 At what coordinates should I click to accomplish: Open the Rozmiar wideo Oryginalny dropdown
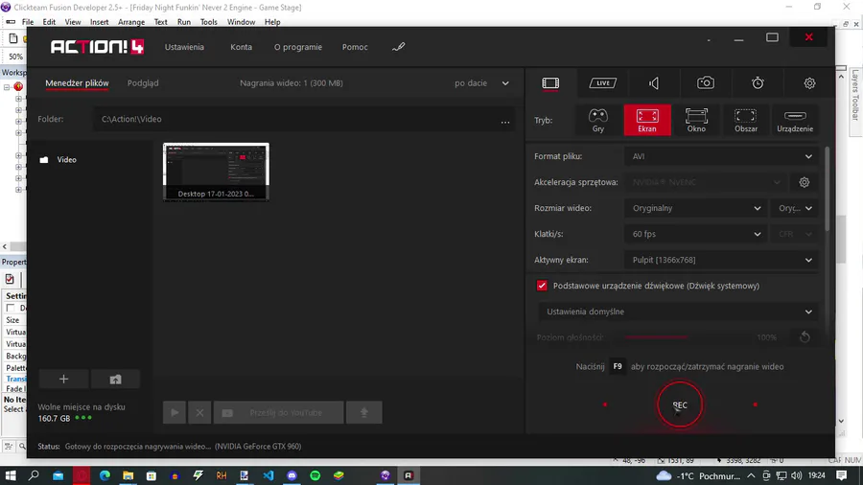pyautogui.click(x=696, y=208)
